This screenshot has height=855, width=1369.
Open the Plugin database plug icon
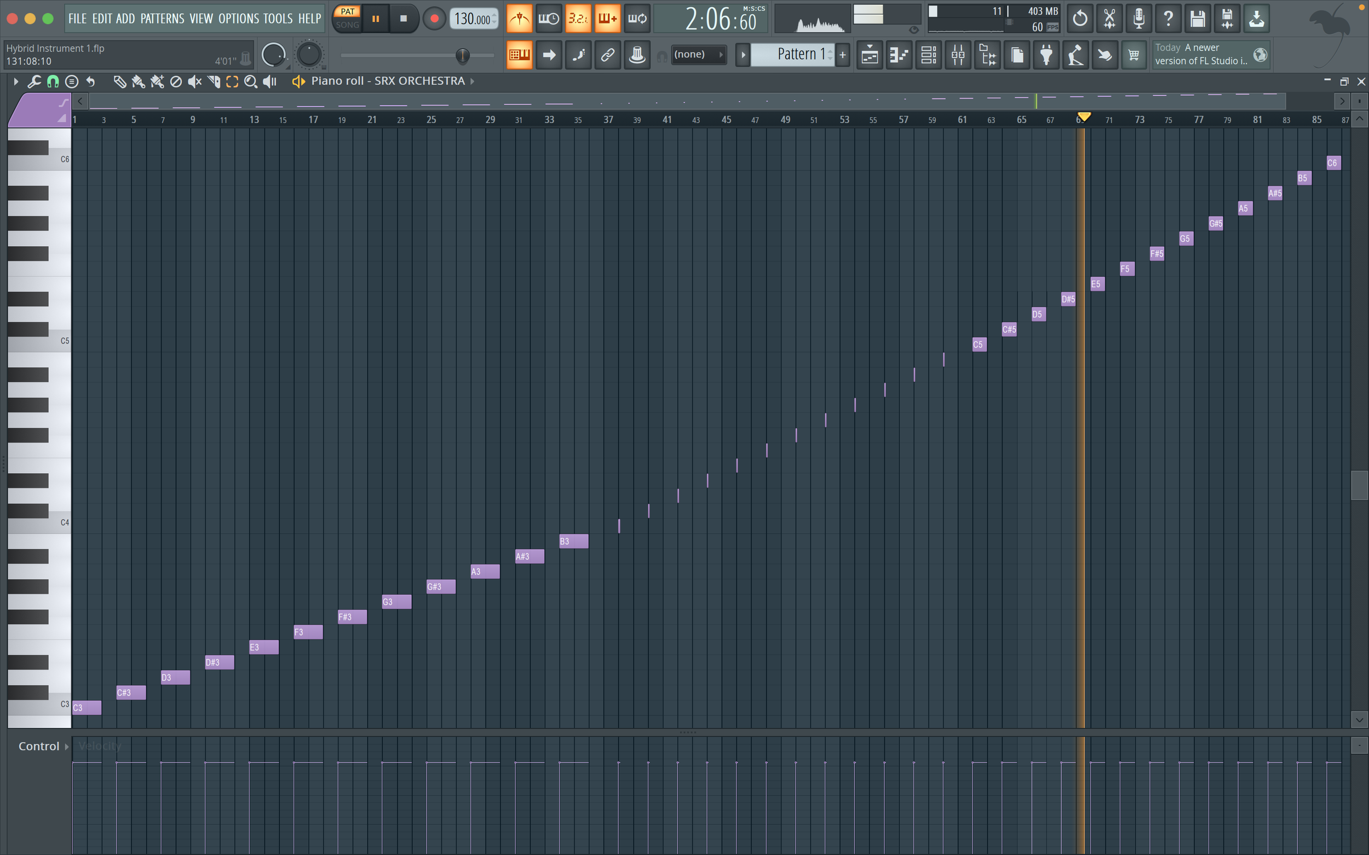(1046, 55)
